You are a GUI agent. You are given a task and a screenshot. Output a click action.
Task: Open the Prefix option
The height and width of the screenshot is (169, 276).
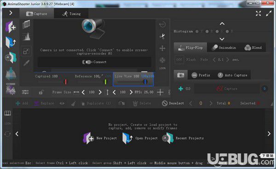(x=201, y=75)
